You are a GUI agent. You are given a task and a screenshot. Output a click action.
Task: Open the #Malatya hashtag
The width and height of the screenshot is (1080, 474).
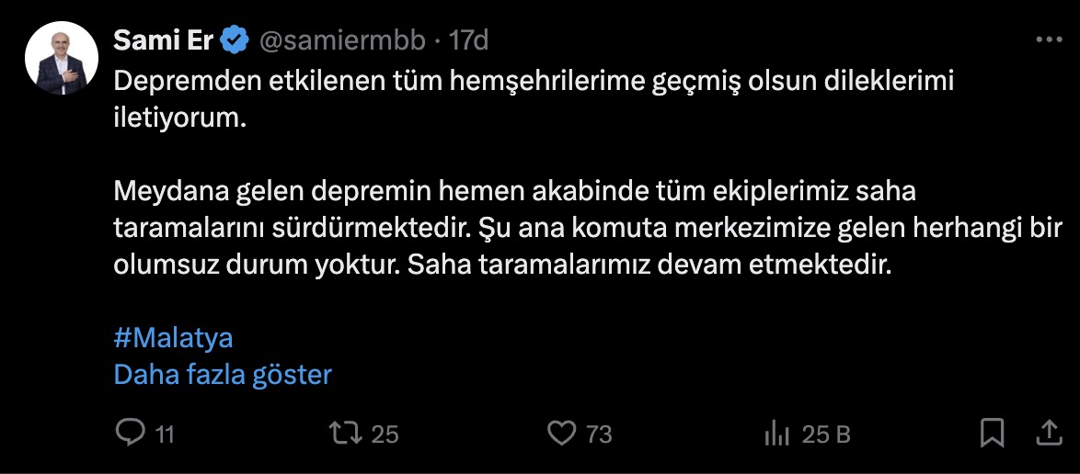point(173,338)
